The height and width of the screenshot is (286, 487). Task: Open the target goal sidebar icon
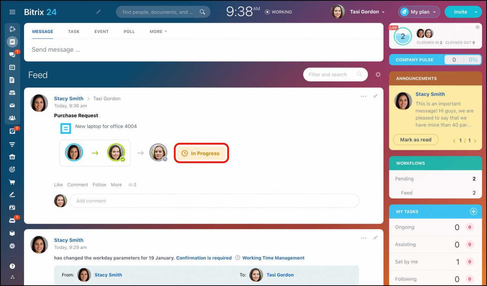(12, 169)
